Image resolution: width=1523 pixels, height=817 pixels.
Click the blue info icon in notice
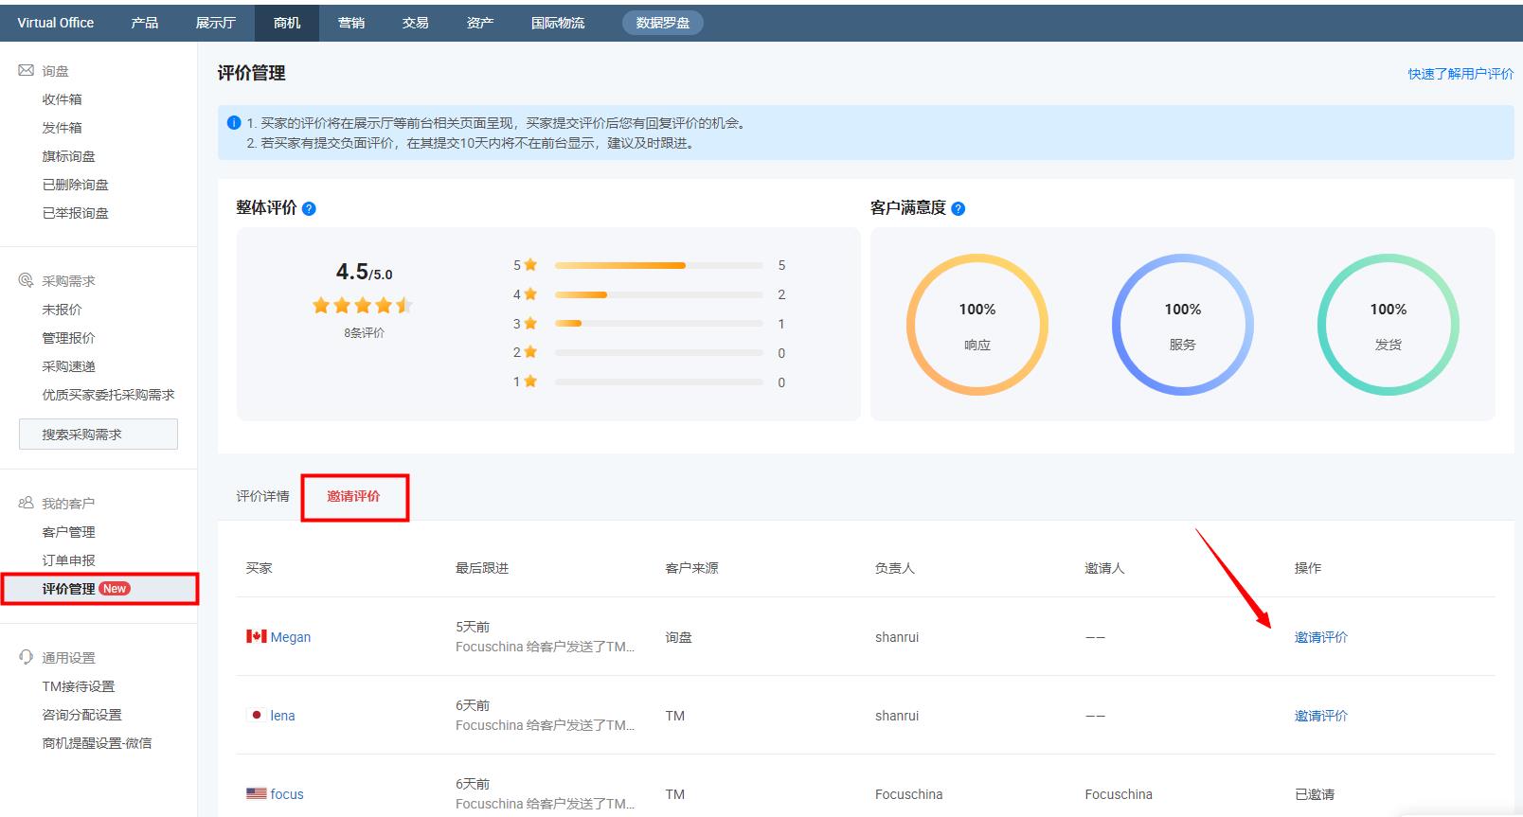click(x=234, y=123)
